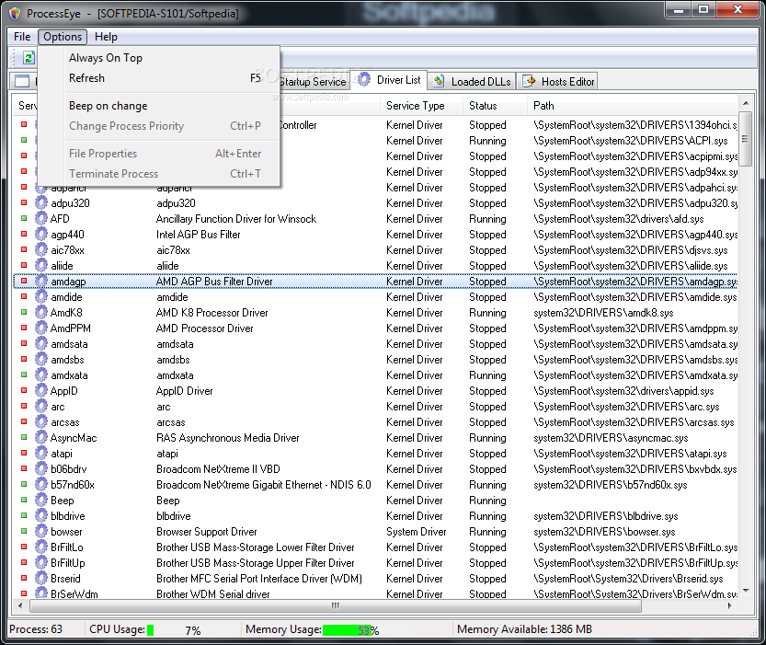This screenshot has width=766, height=645.
Task: Close the Options menu
Action: (x=63, y=37)
